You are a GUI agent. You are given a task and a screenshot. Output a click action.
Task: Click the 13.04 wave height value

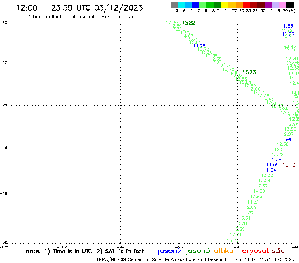click(x=264, y=180)
